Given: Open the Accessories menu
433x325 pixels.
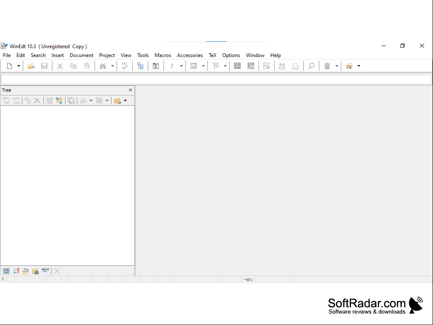Looking at the screenshot, I should coord(190,55).
